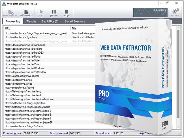Click the Web Data Extractor product box

click(134, 76)
